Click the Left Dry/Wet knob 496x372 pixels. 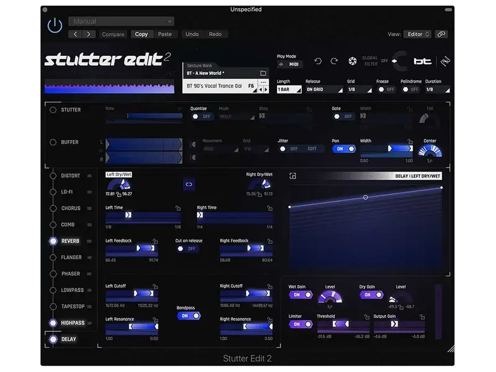point(118,185)
